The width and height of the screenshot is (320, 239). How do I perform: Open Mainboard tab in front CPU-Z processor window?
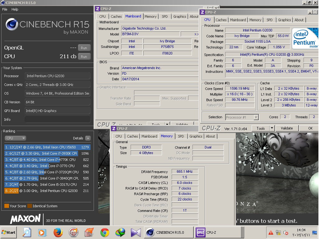[238, 20]
